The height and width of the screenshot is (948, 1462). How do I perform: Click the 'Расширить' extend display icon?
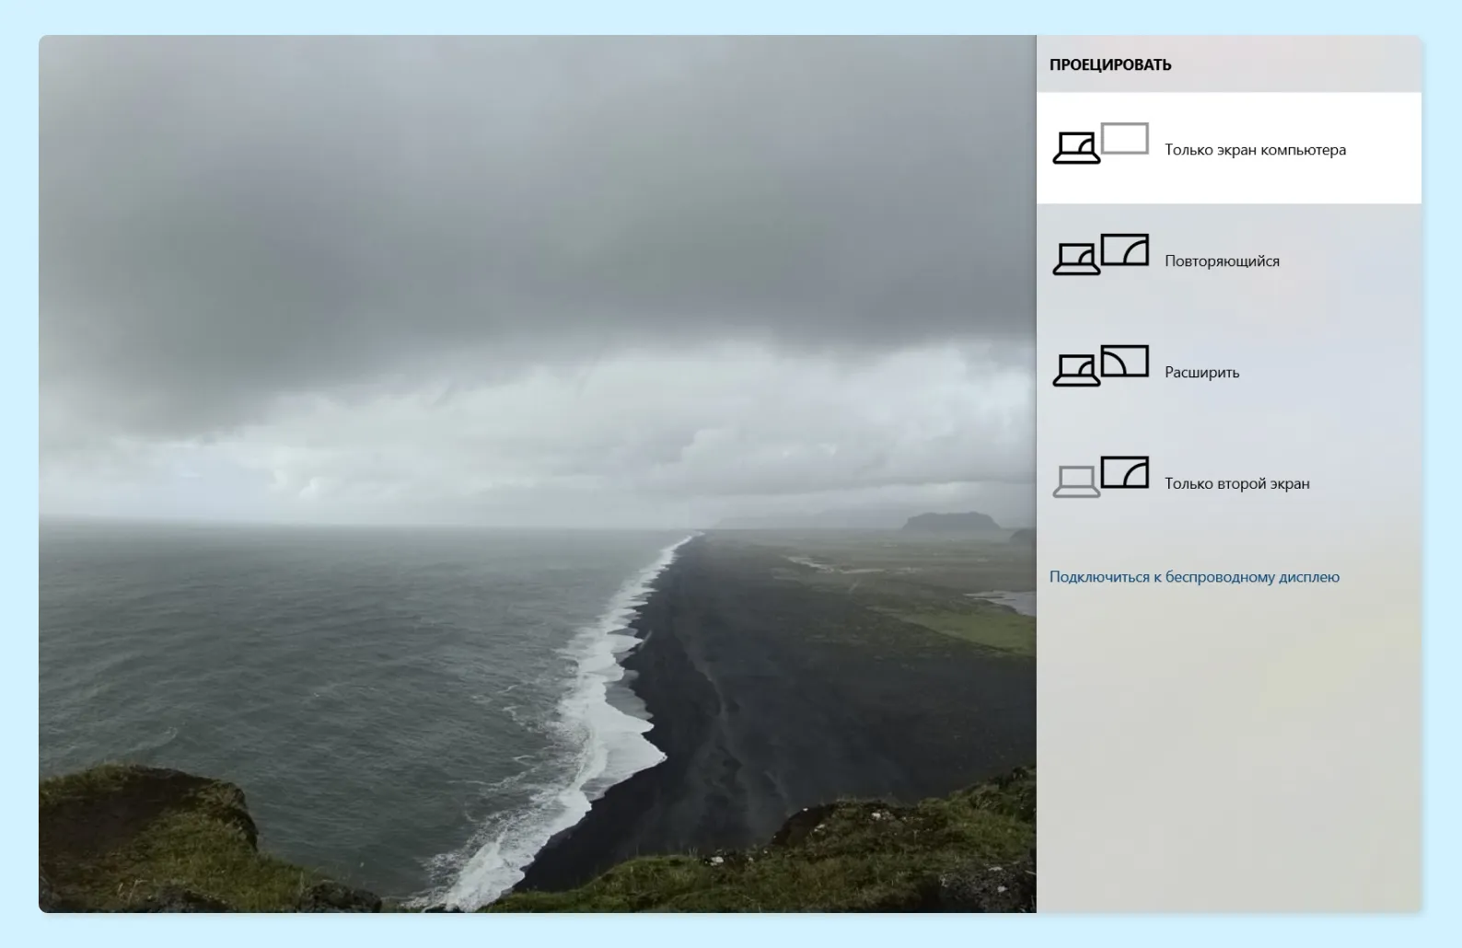1100,366
